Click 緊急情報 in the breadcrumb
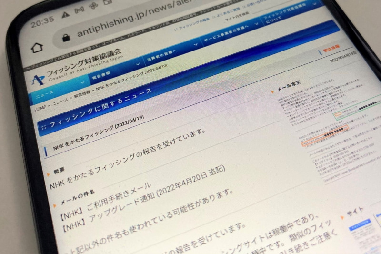 pyautogui.click(x=82, y=94)
